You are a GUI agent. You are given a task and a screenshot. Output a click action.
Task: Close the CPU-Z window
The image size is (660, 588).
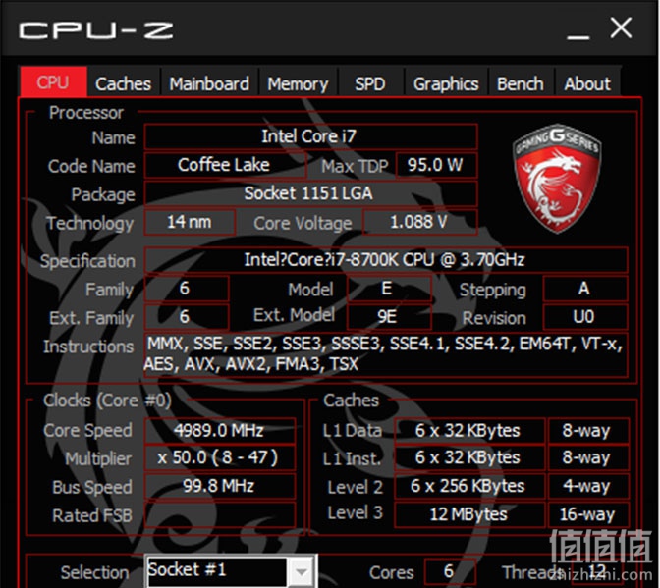(x=621, y=28)
